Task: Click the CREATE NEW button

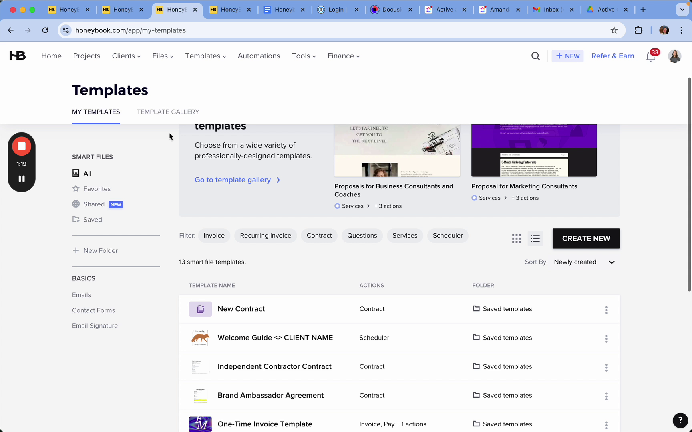Action: 586,238
